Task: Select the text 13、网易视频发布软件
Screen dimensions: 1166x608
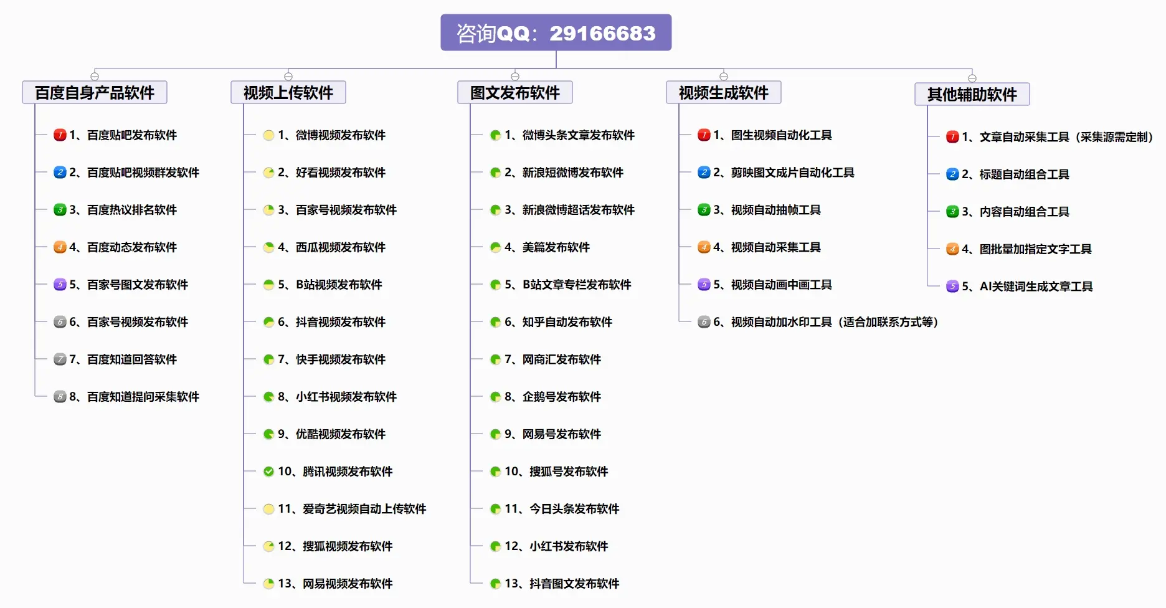Action: [336, 584]
